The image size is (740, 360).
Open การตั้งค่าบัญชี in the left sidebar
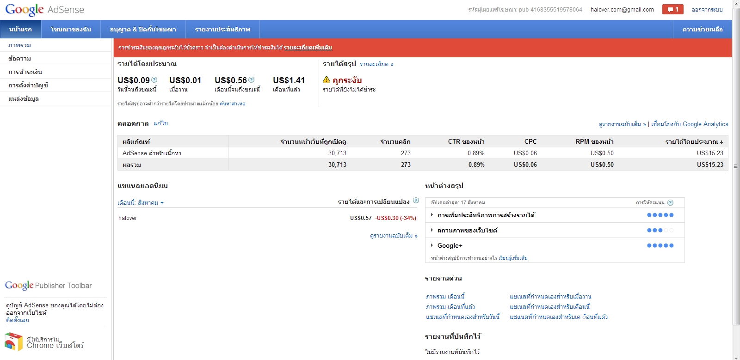pos(55,85)
